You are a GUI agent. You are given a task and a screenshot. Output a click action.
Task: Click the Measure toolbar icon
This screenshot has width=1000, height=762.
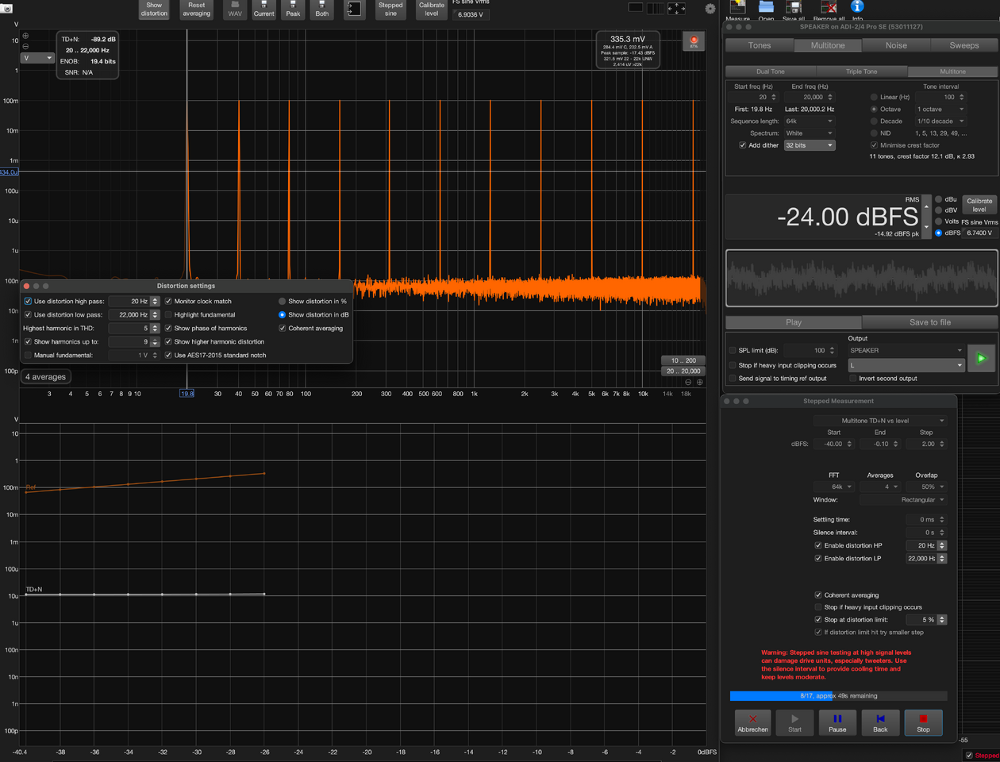click(x=737, y=10)
